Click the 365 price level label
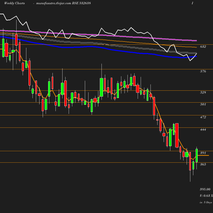This screenshot has width=213, height=213. click(x=203, y=164)
